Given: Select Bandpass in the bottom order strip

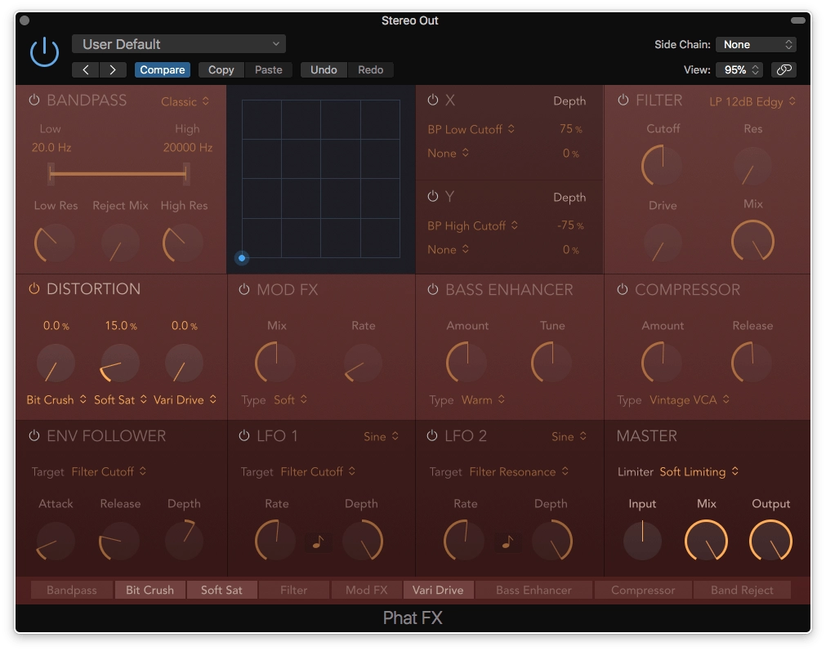Looking at the screenshot, I should (72, 590).
